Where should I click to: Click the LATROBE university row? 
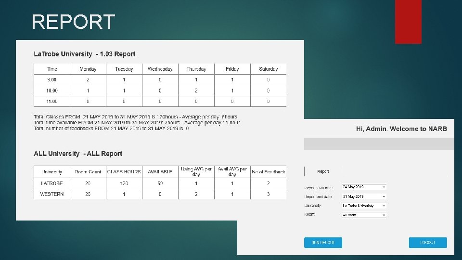point(160,183)
